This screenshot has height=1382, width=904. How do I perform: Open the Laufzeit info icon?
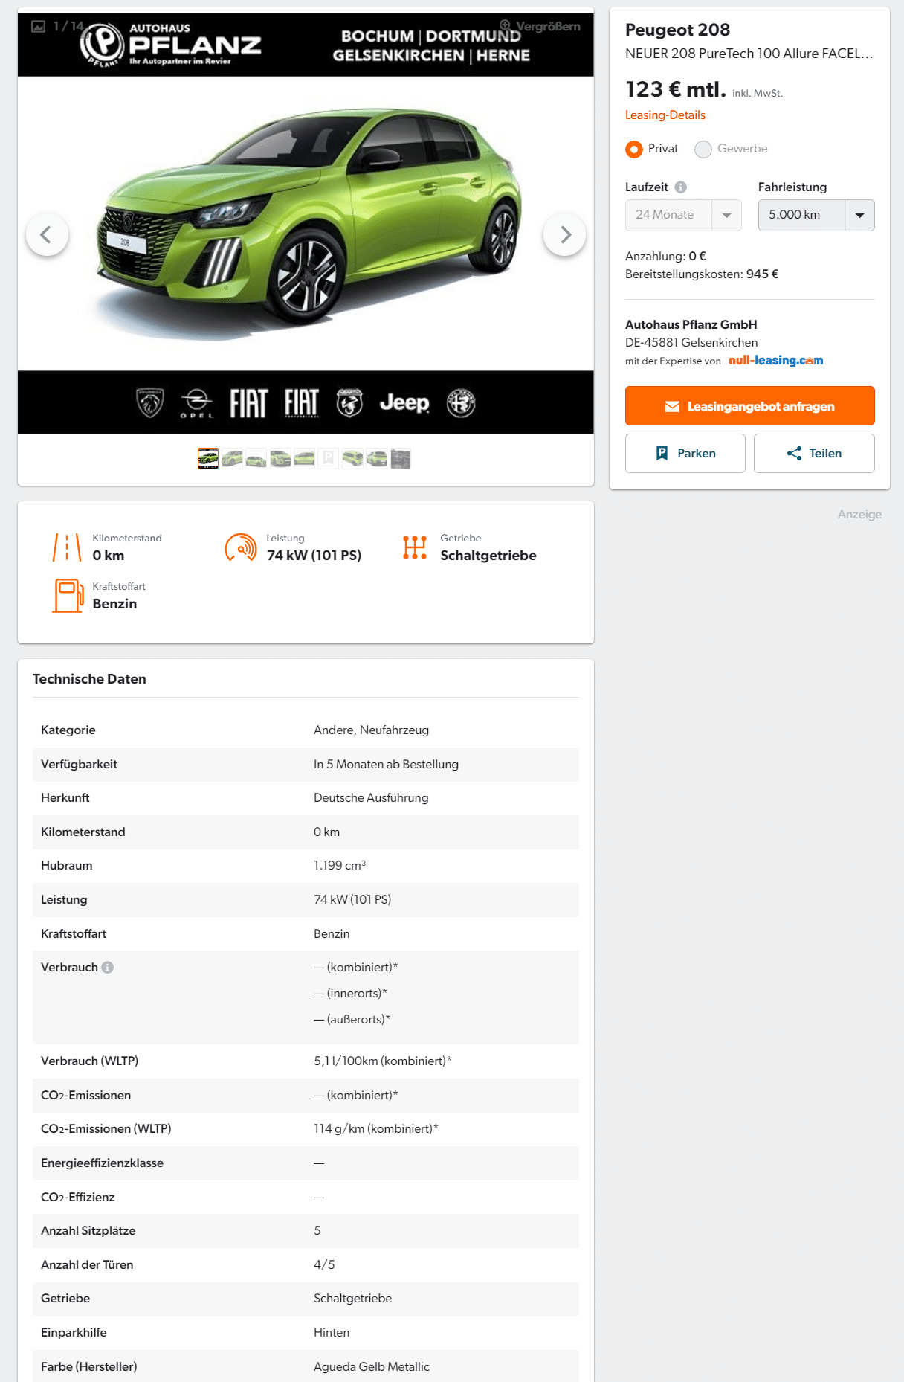(x=680, y=187)
